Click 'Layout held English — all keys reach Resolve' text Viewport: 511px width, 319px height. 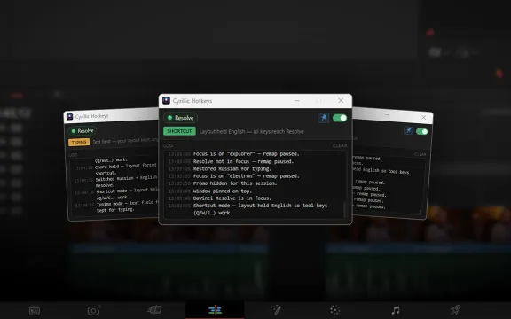click(x=252, y=131)
